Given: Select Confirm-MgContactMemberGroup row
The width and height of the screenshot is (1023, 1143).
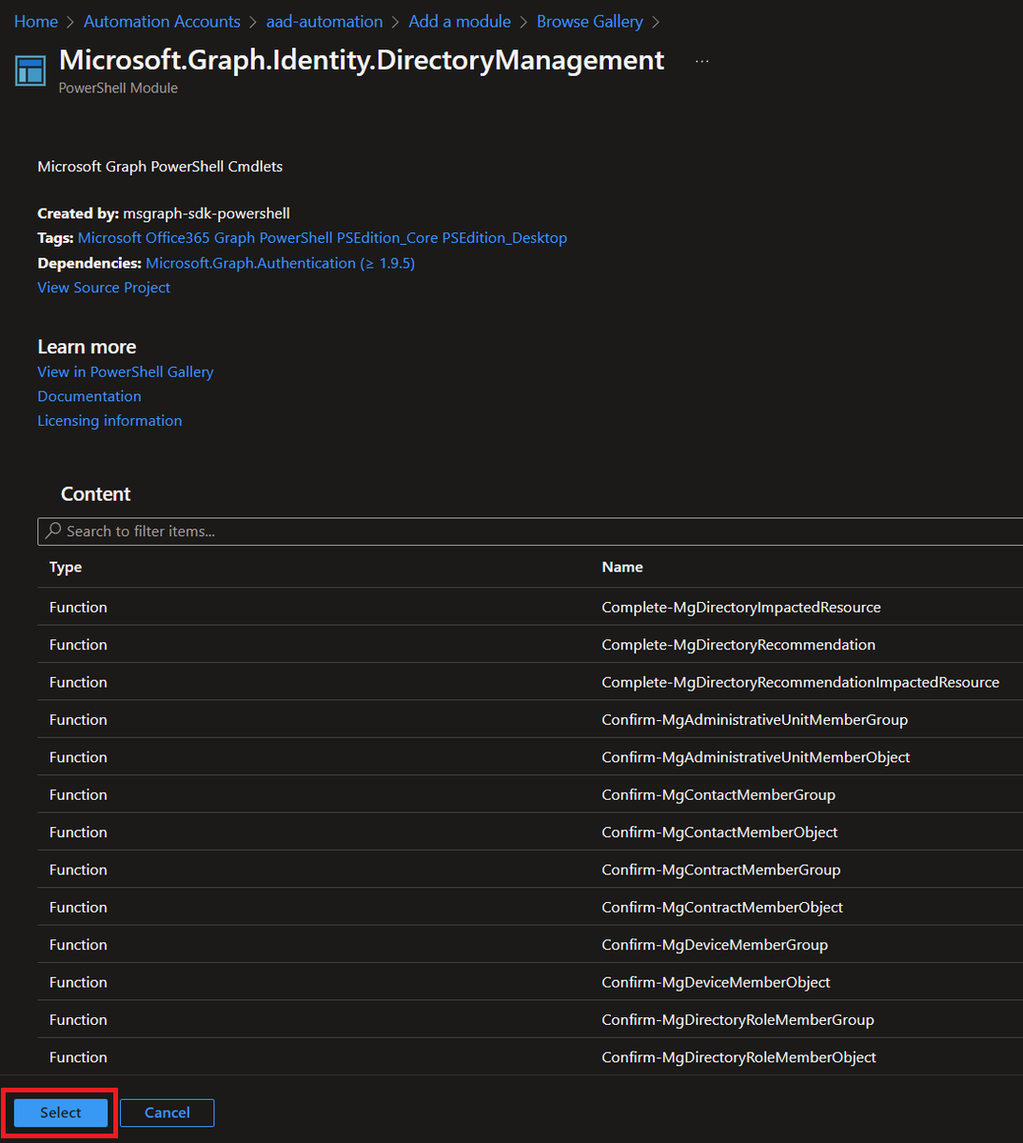Looking at the screenshot, I should click(x=530, y=794).
